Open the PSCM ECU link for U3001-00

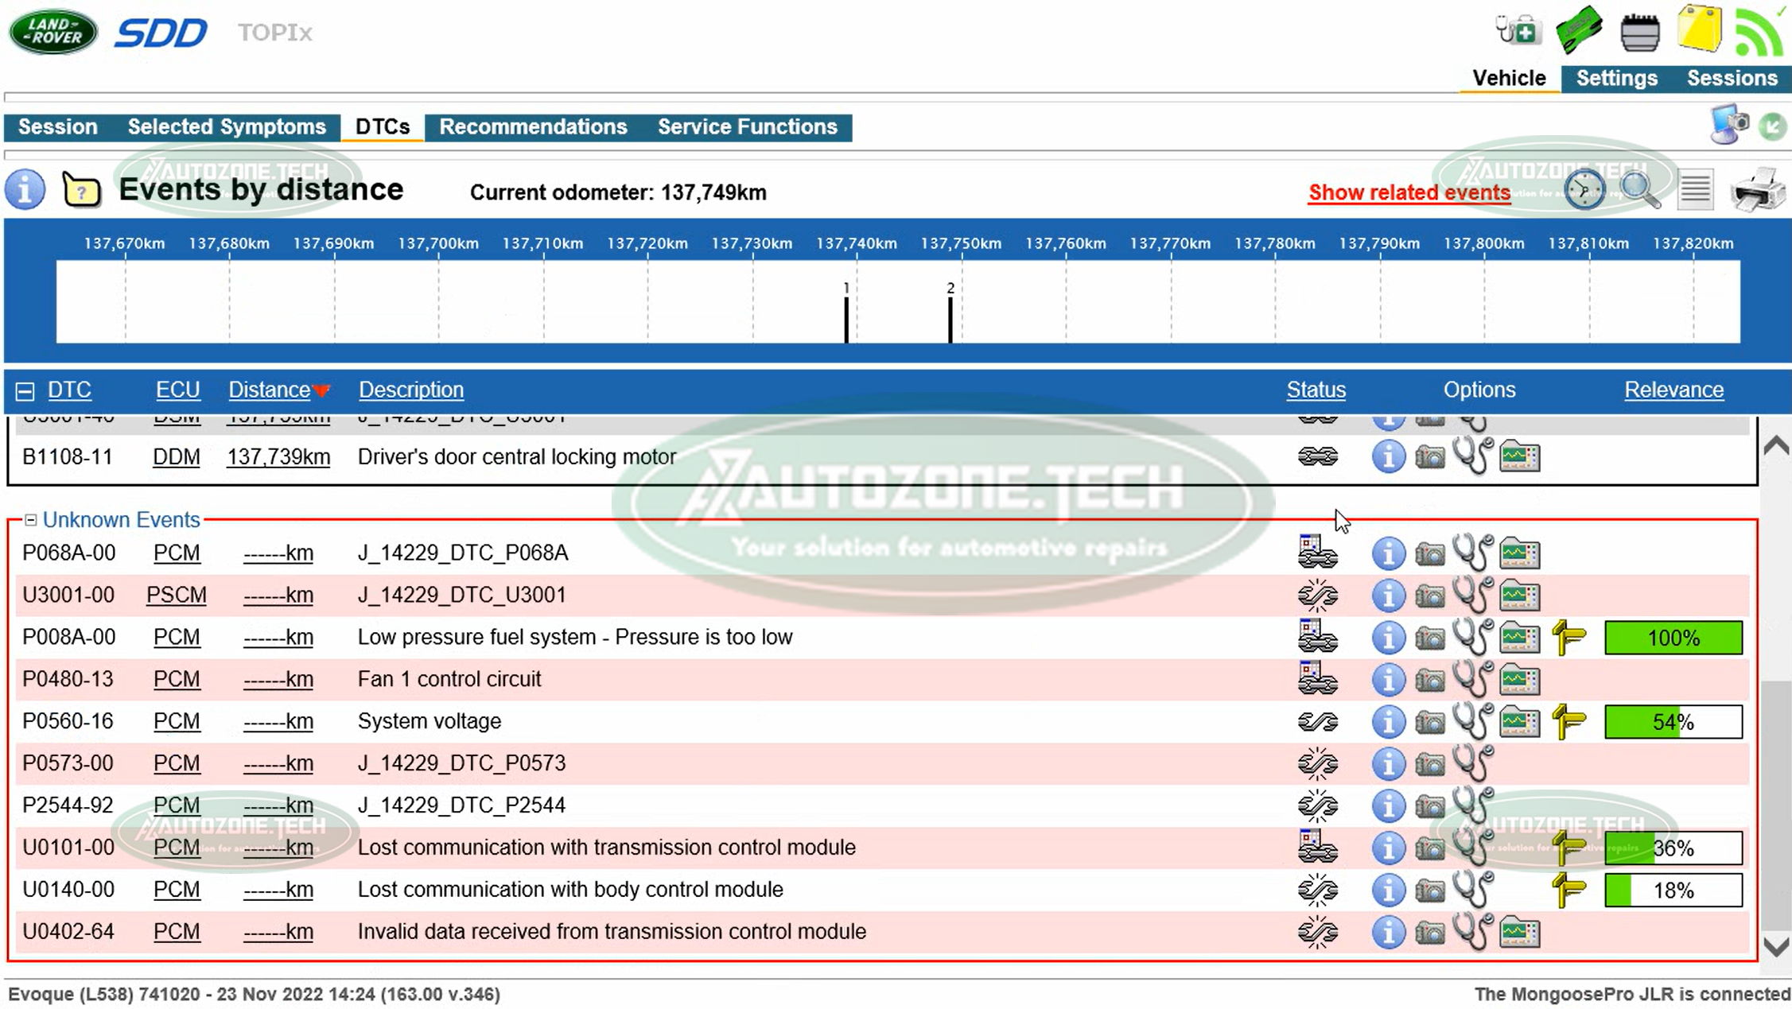(177, 595)
